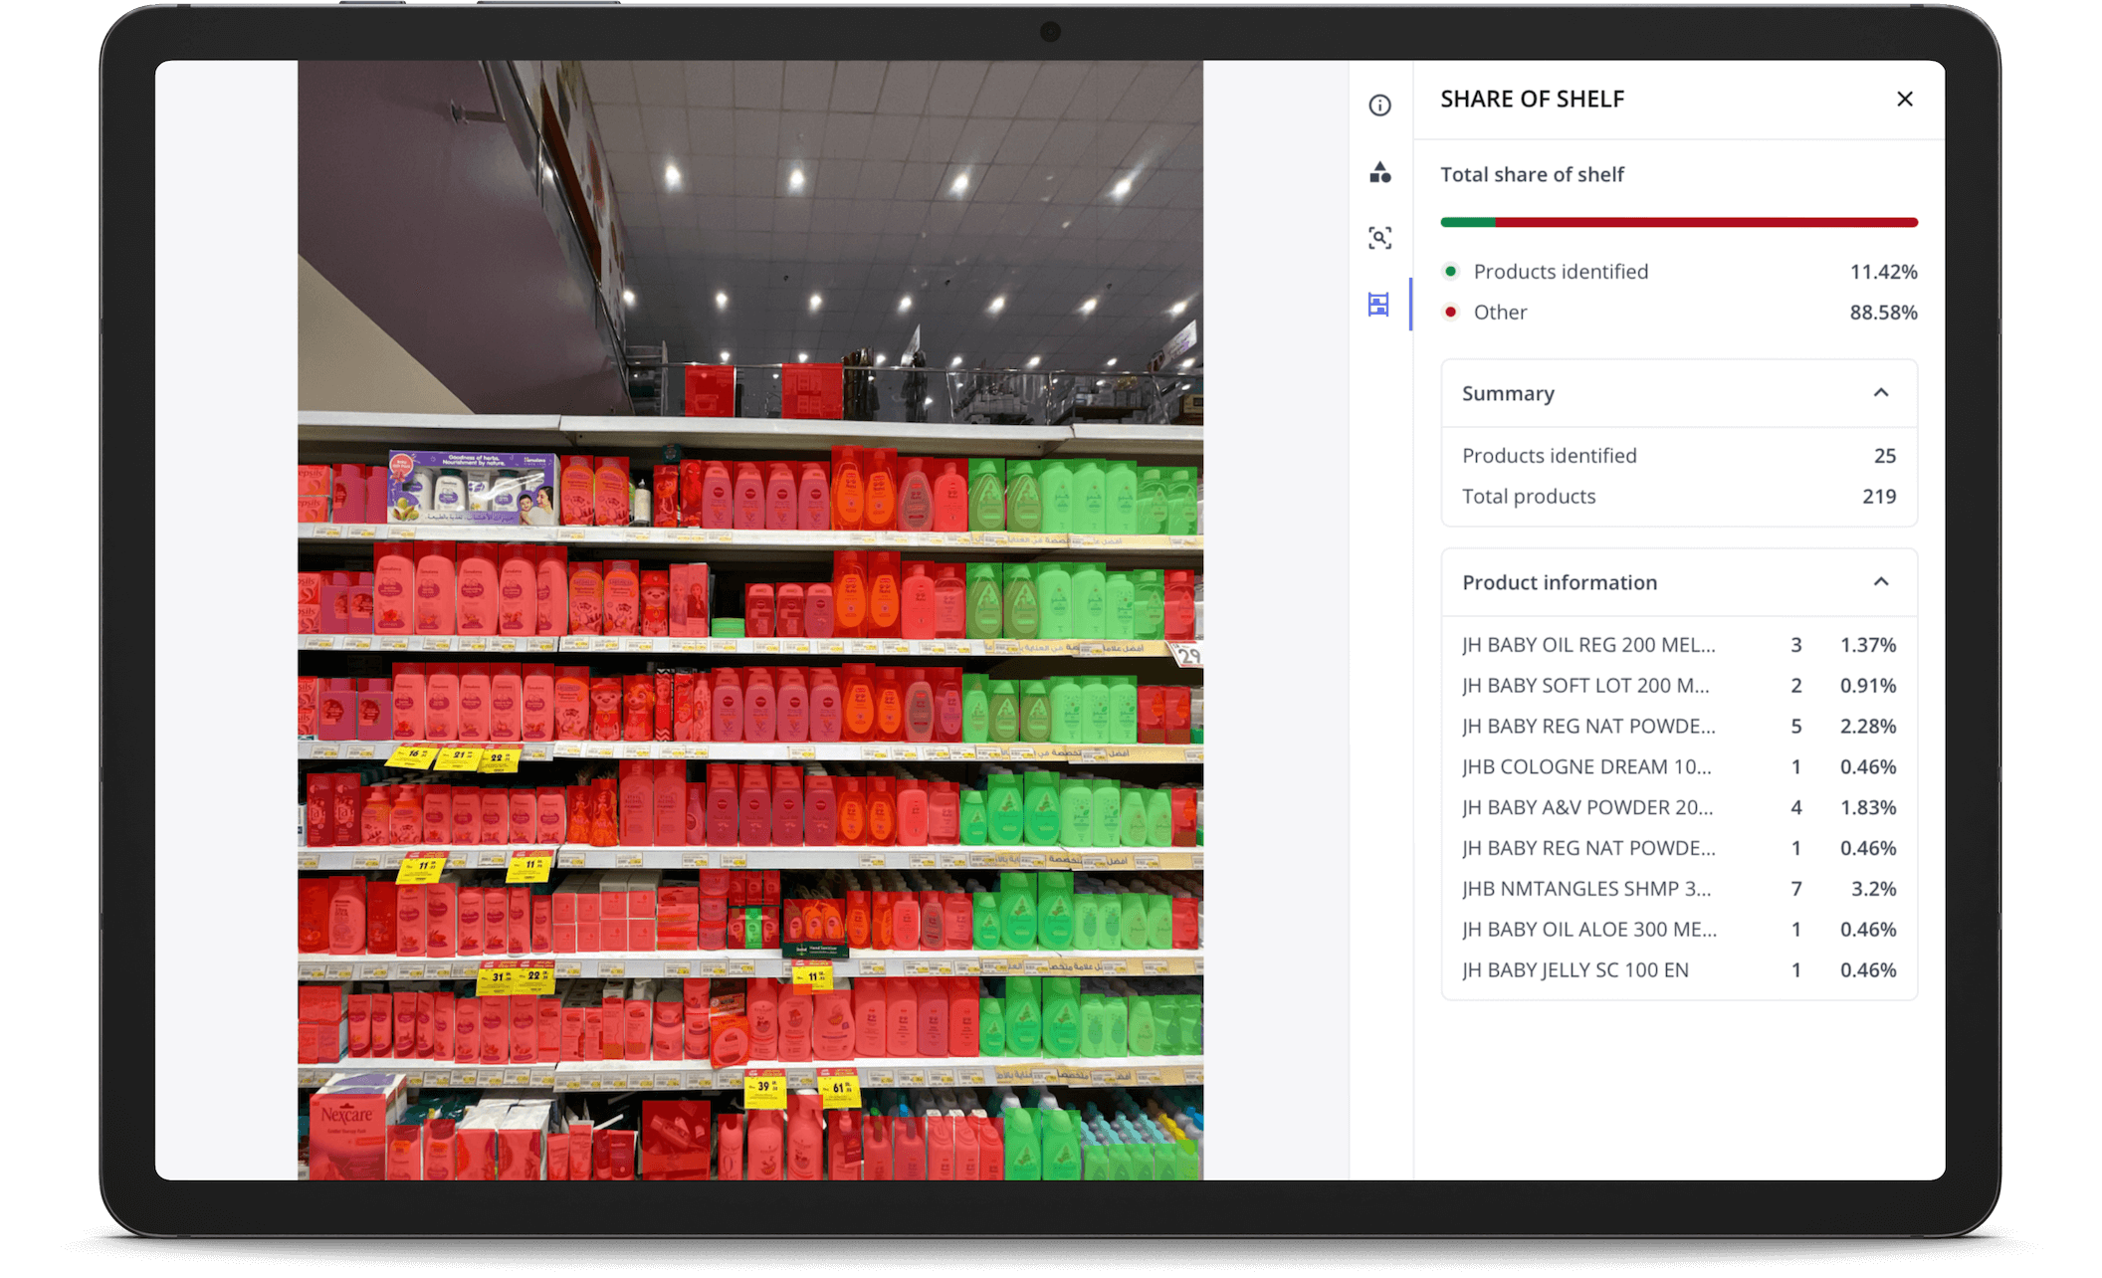Collapse the Product information section
2102x1278 pixels.
[1881, 581]
